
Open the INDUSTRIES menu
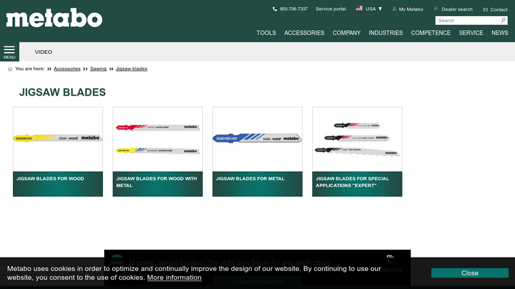pyautogui.click(x=386, y=33)
